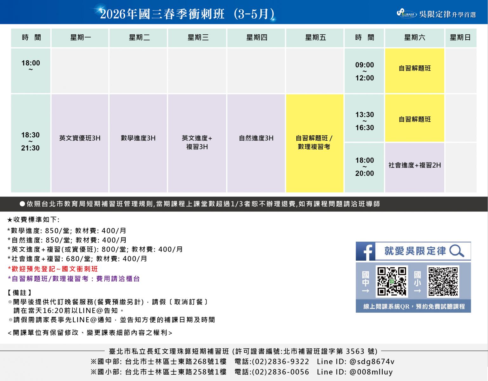Select the 星期一 column header
Image resolution: width=488 pixels, height=381 pixels.
pos(80,38)
